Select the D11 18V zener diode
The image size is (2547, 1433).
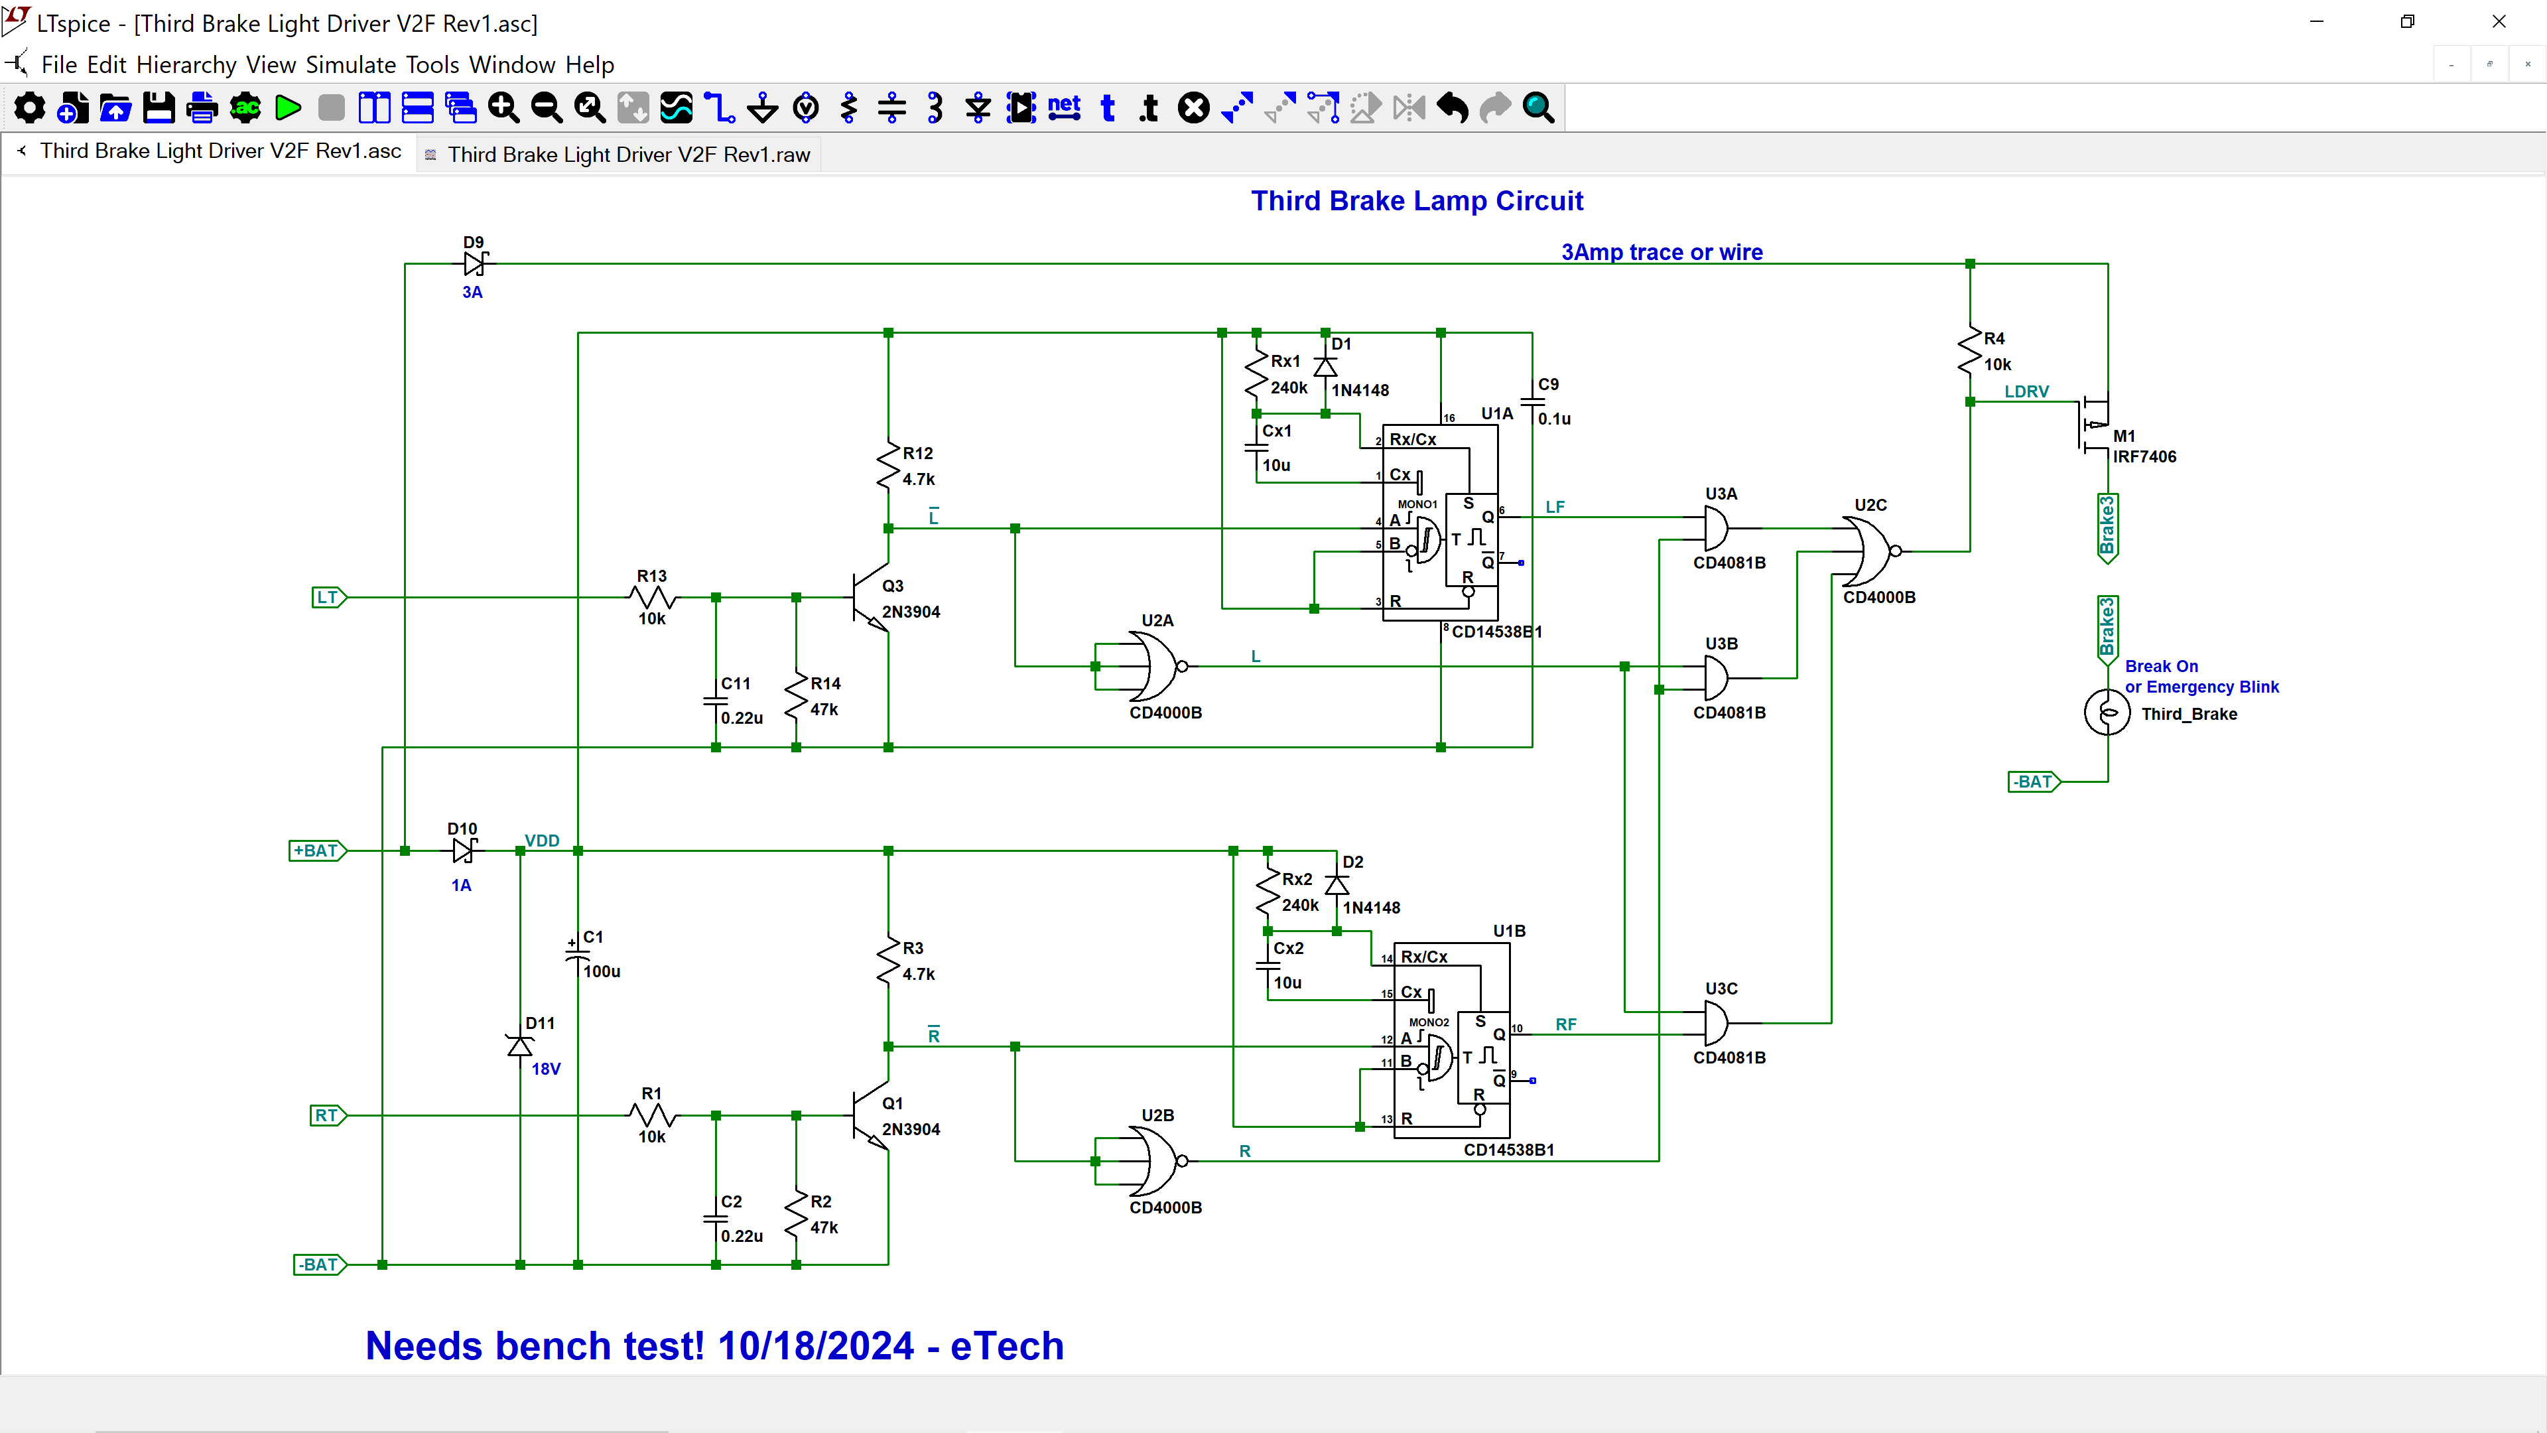click(x=519, y=1046)
